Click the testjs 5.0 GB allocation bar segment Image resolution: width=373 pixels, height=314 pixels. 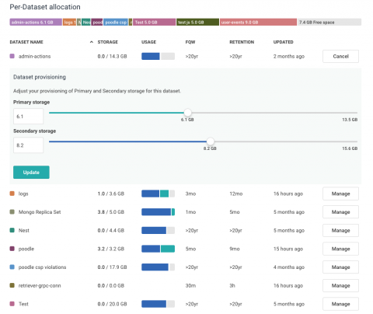tap(197, 23)
